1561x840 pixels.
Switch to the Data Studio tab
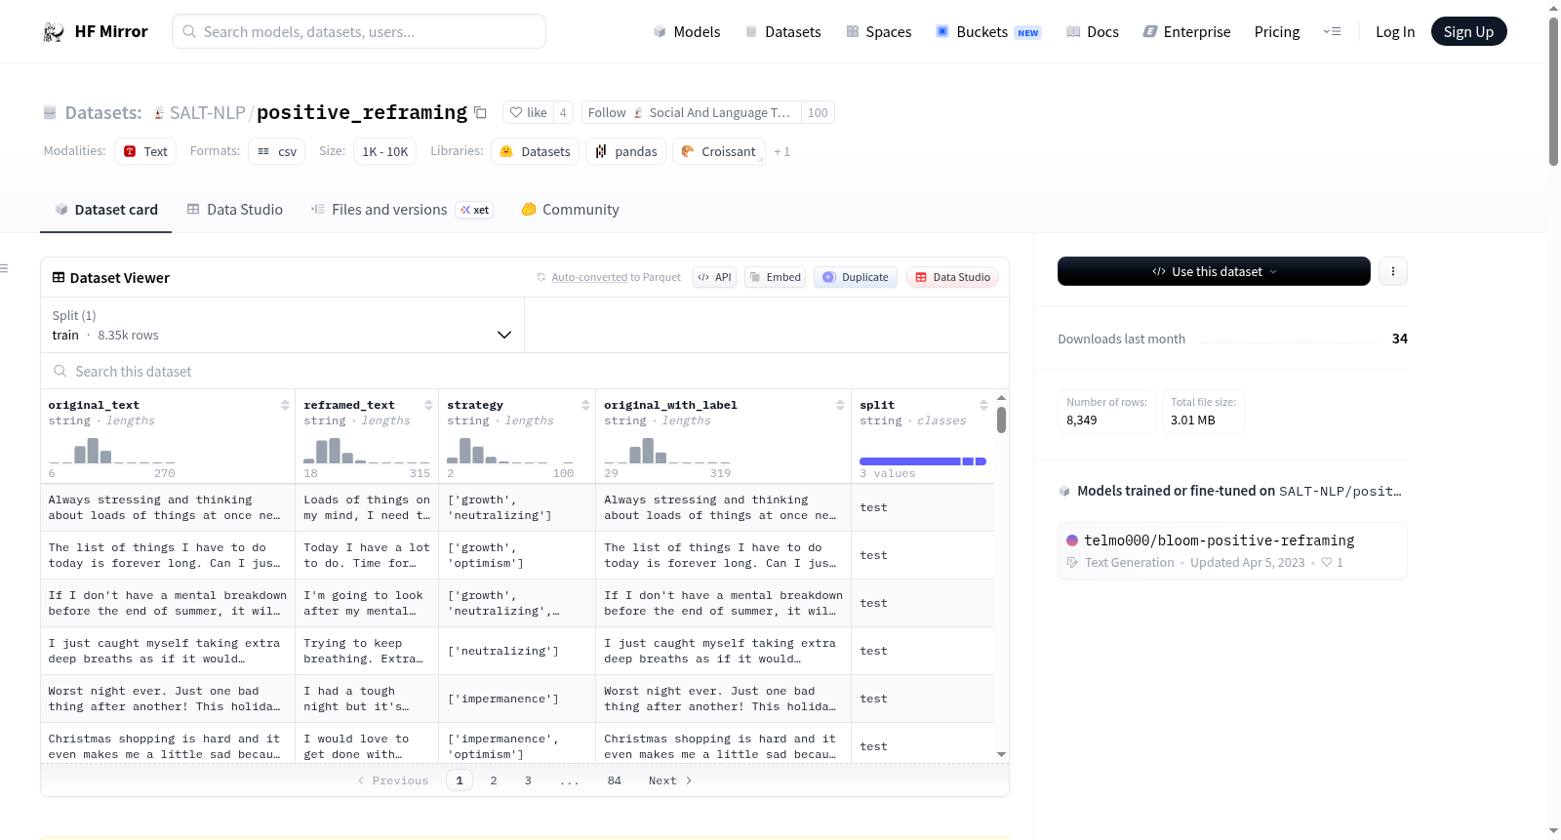click(x=234, y=210)
